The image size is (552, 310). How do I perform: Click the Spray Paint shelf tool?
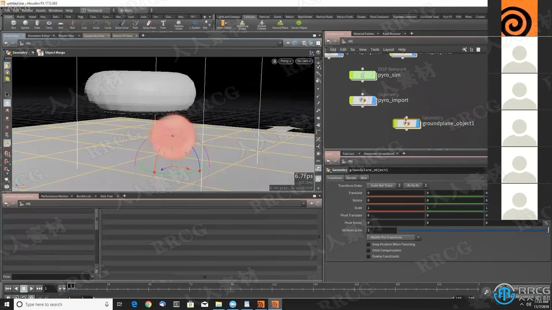[x=149, y=24]
